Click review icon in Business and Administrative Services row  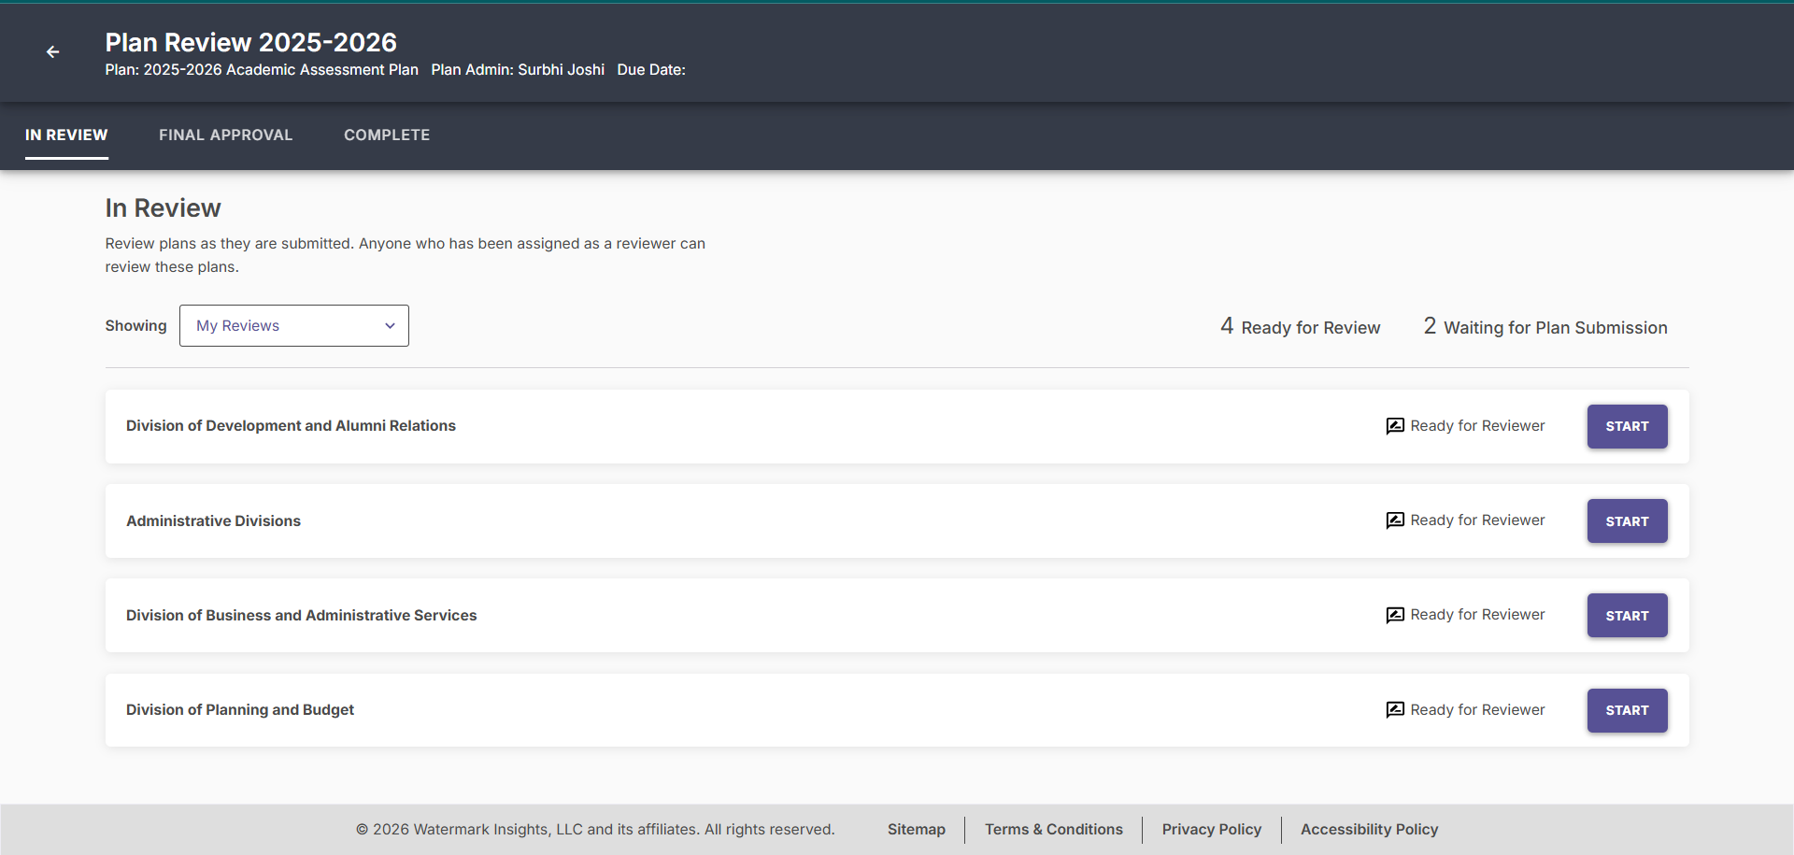coord(1395,615)
